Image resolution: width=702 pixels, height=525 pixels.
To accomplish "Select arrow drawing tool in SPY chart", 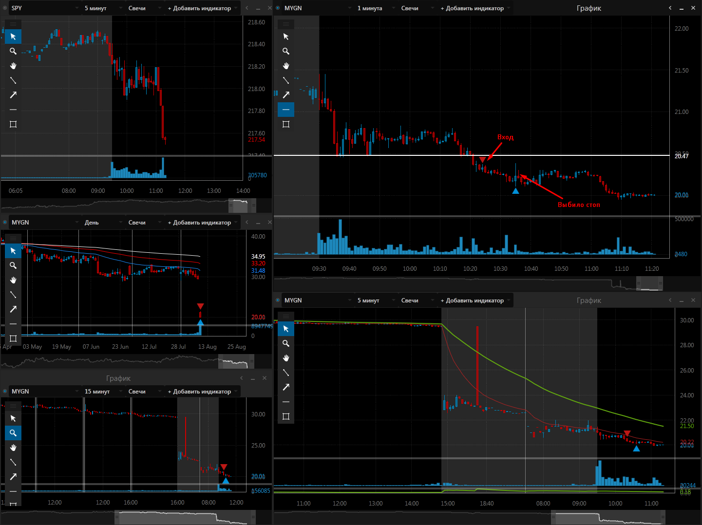I will click(x=13, y=95).
